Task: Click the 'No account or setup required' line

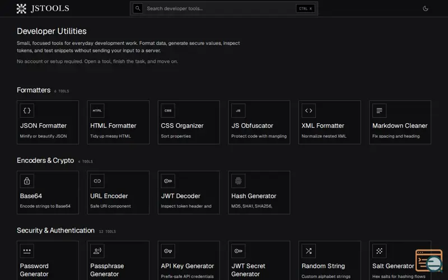Action: coord(97,62)
